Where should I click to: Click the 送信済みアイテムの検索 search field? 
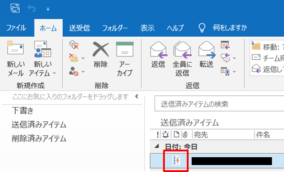(x=219, y=103)
